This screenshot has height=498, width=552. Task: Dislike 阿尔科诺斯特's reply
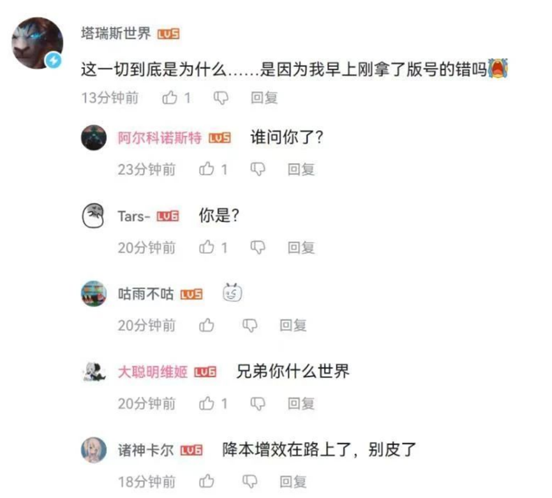pos(258,170)
